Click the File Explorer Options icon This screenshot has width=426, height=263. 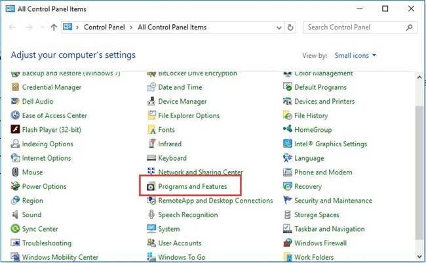151,115
